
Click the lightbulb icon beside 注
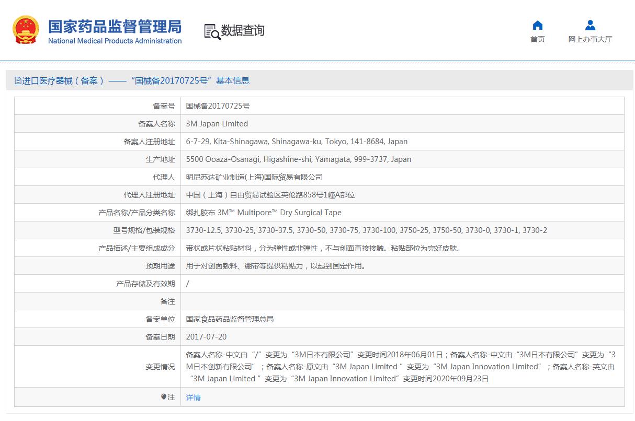point(164,397)
